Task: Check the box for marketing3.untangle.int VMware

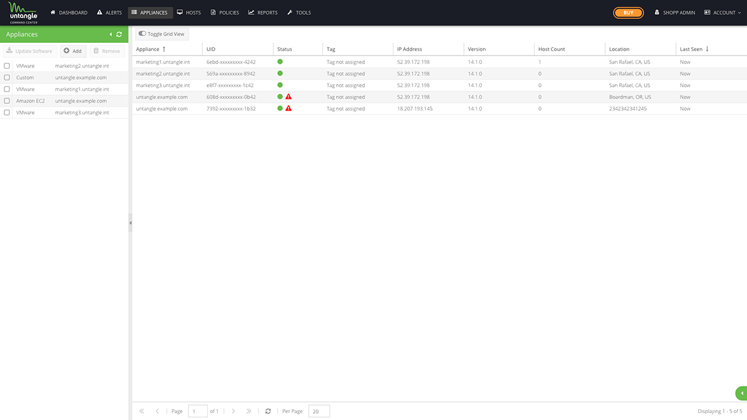Action: pyautogui.click(x=7, y=113)
